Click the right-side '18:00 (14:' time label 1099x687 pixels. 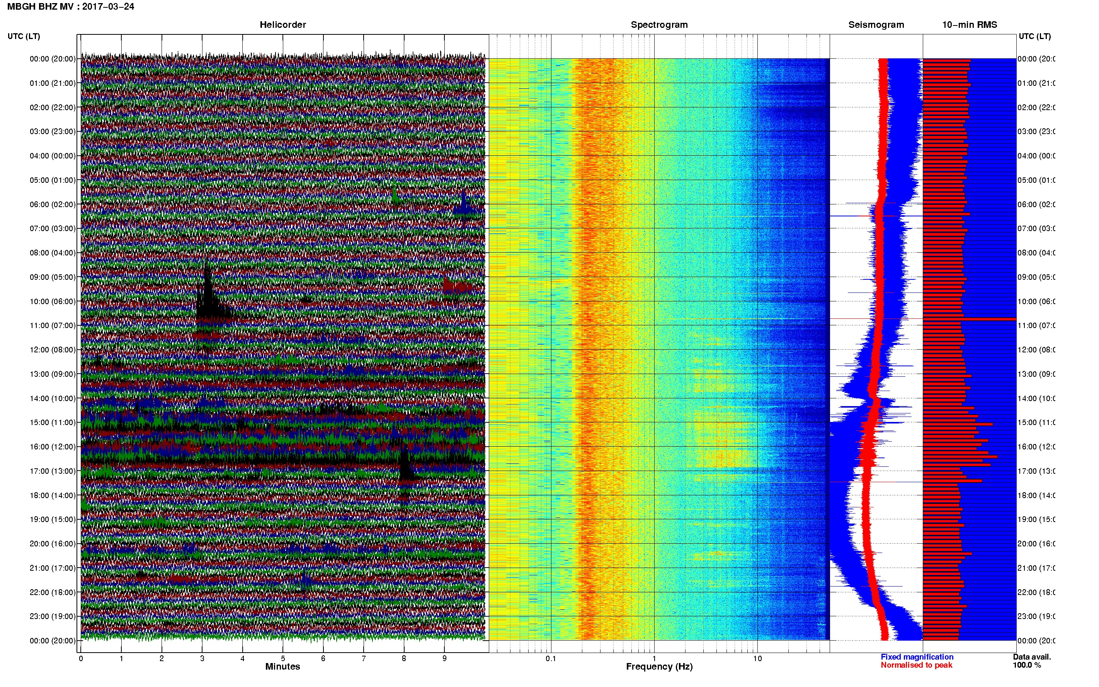pos(1036,495)
